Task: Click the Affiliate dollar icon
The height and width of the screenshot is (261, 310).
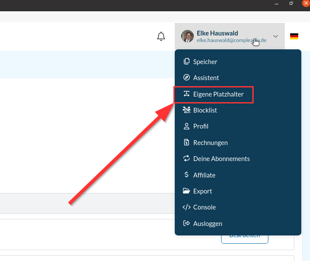Action: [x=187, y=175]
